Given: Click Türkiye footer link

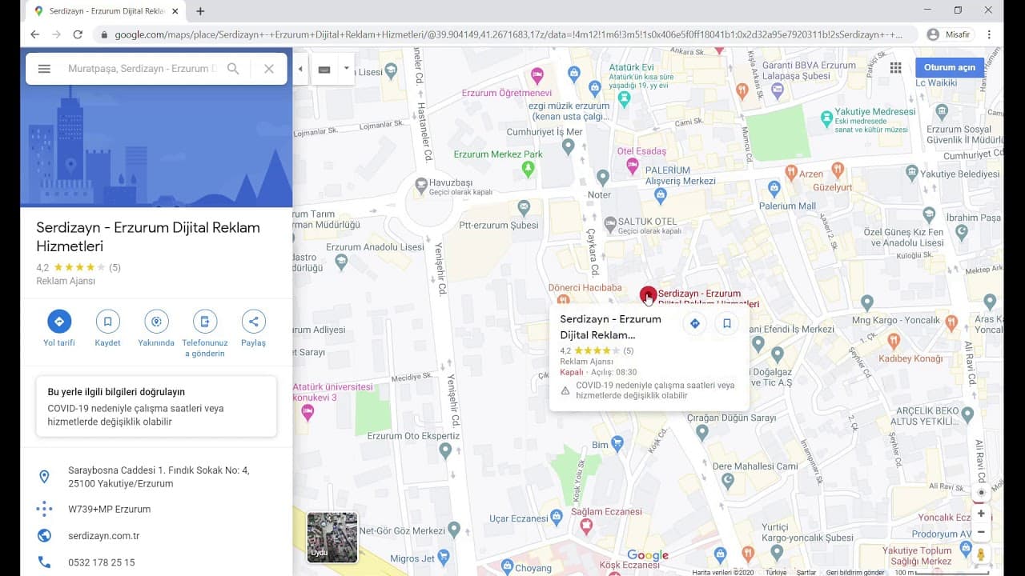Looking at the screenshot, I should point(775,572).
